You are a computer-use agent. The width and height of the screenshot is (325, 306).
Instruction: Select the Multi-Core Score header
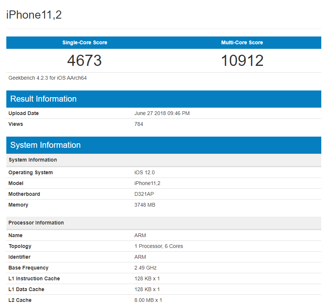(242, 42)
